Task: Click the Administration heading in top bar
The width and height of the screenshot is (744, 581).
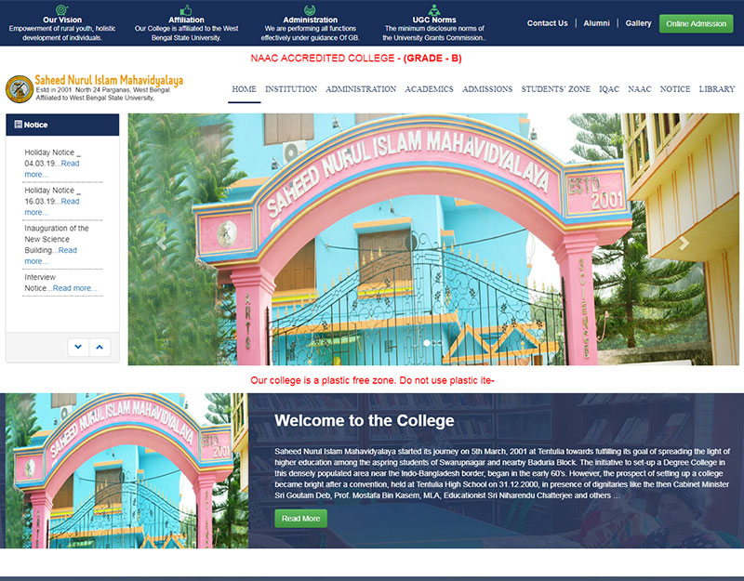Action: pos(311,20)
